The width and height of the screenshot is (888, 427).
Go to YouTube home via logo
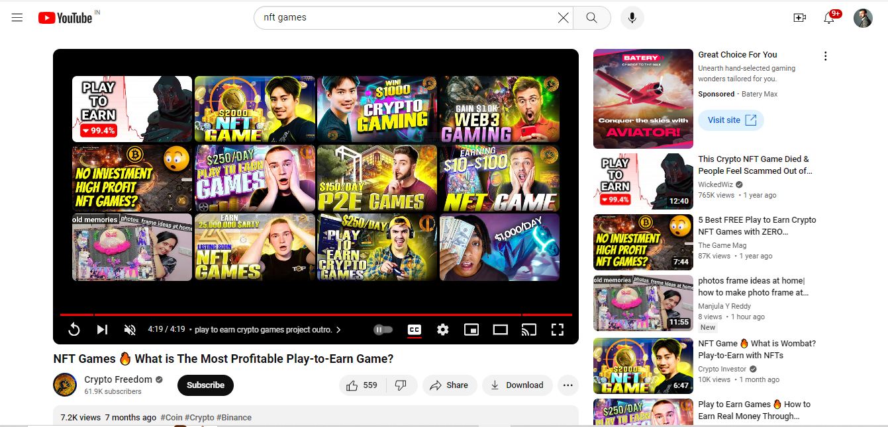(65, 18)
